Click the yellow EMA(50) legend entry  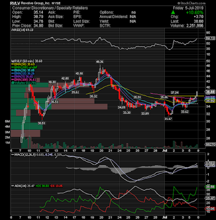click(23, 64)
